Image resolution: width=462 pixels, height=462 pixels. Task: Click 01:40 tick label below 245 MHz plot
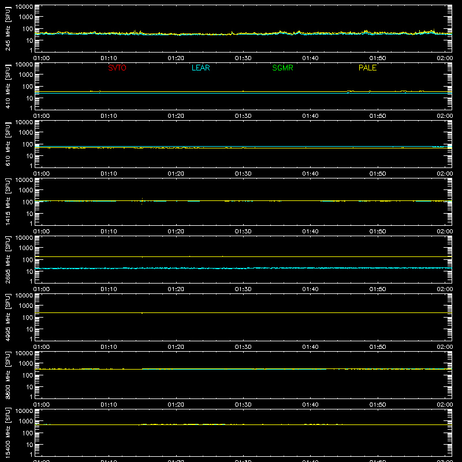coord(310,58)
